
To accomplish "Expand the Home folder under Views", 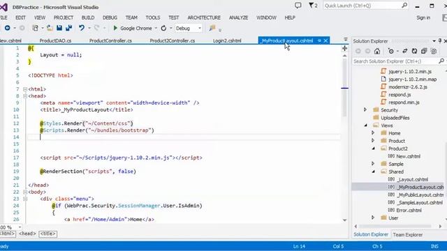I will pos(373,132).
